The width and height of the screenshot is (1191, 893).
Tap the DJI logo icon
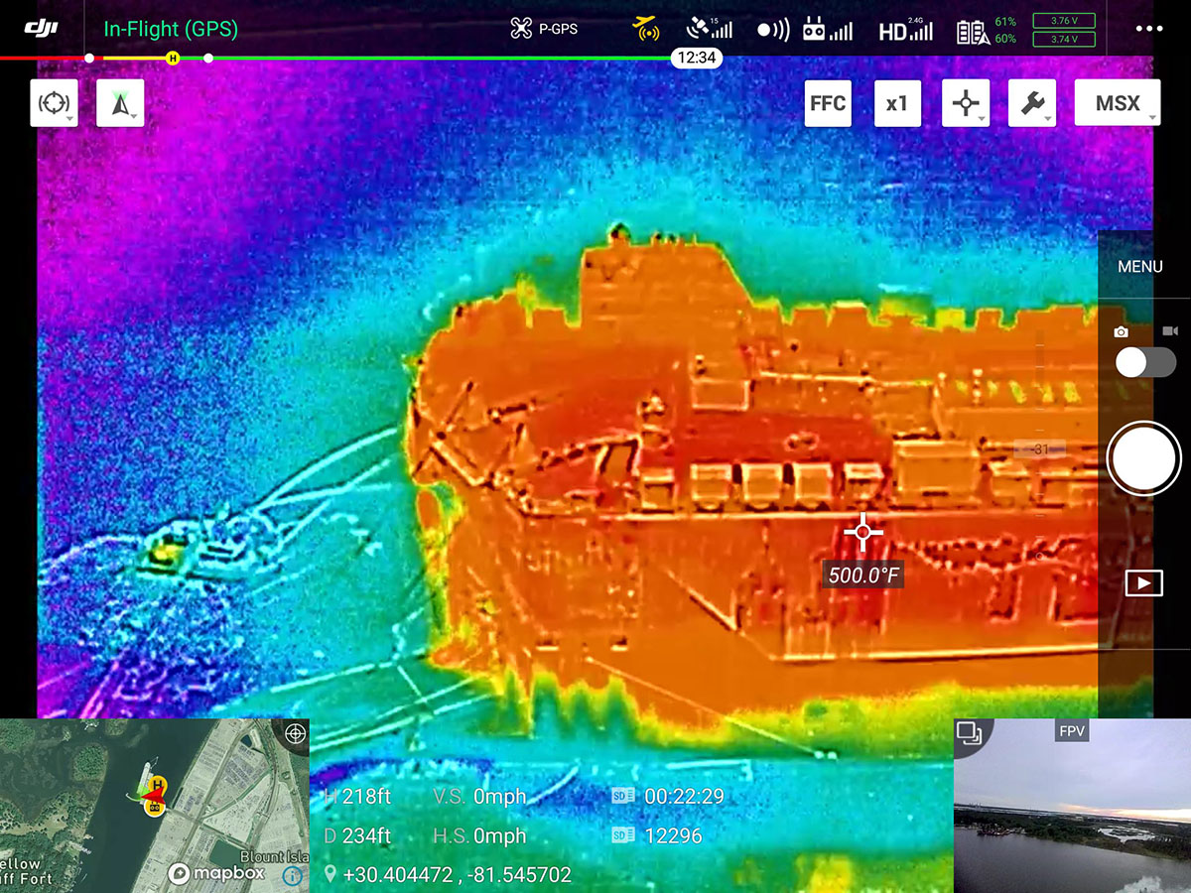(x=41, y=29)
